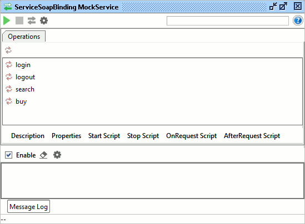Image resolution: width=305 pixels, height=224 pixels.
Task: Close the MockService window
Action: pos(298,6)
